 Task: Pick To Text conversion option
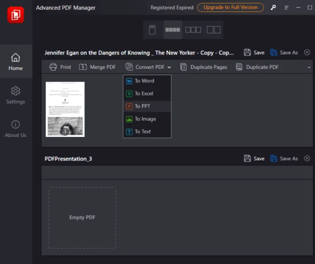143,131
